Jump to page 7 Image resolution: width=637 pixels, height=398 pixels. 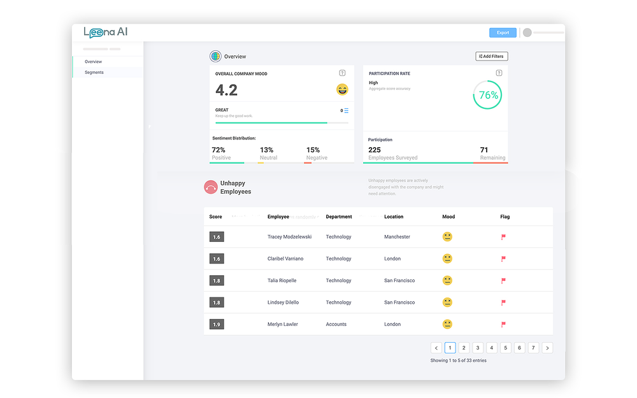point(533,348)
